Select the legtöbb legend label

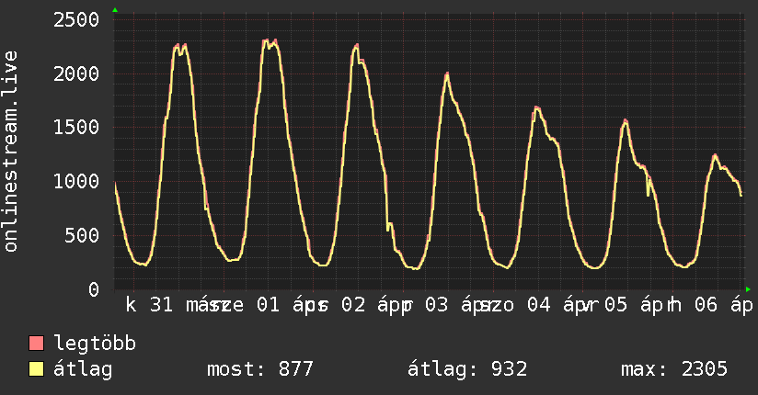coord(95,344)
